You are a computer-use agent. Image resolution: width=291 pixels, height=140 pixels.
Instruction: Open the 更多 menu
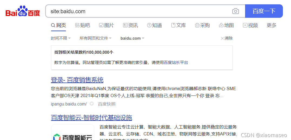tap(272, 25)
